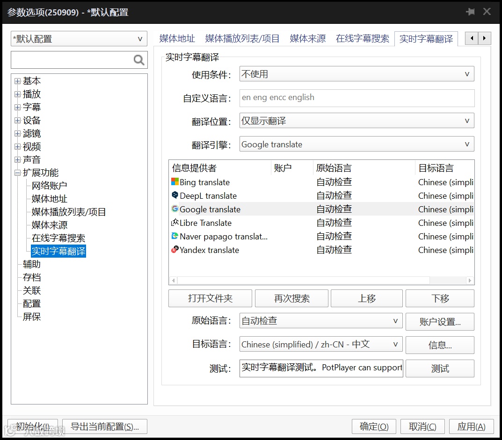This screenshot has width=502, height=440.
Task: Select 在线字幕搜索 in the tree
Action: coord(58,238)
